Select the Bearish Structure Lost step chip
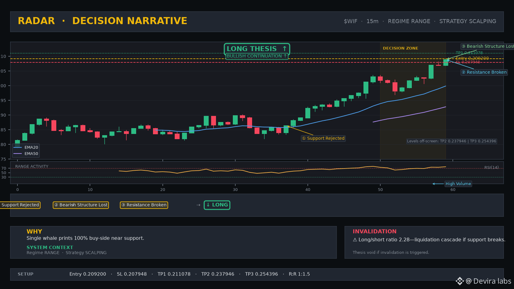Screen dimensions: 514x289 pos(81,205)
